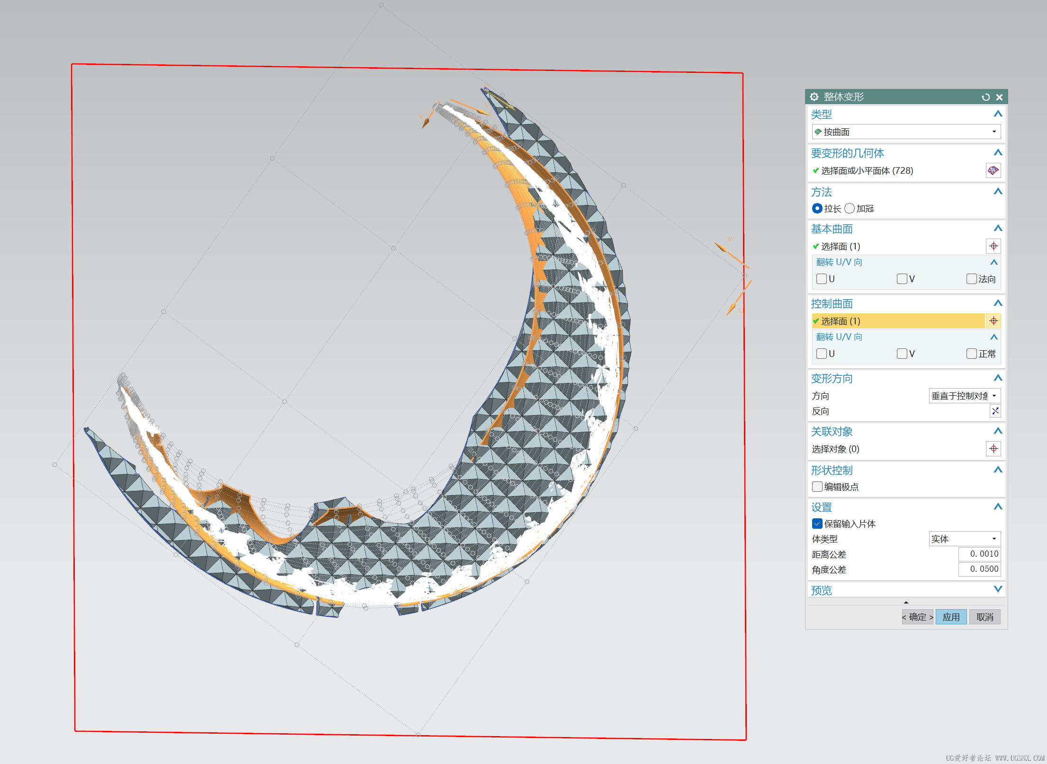
Task: Select the 加冠 method radio button
Action: (x=850, y=208)
